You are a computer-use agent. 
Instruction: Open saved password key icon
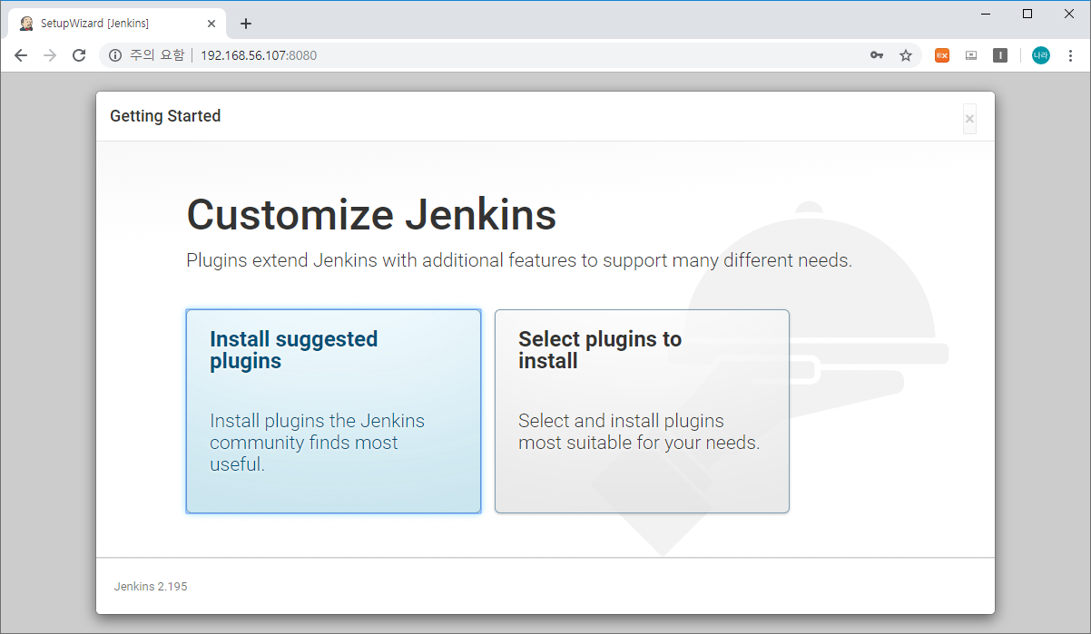pyautogui.click(x=877, y=55)
